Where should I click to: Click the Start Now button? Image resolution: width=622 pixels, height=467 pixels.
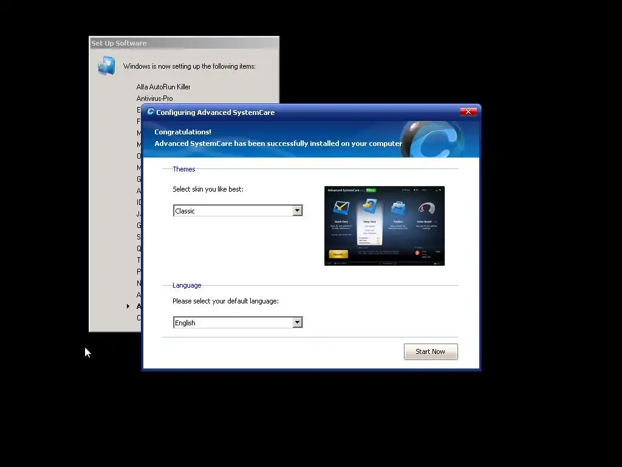[x=431, y=351]
